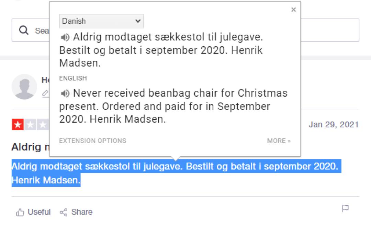Click the thumbs-up icon
This screenshot has width=371, height=228.
tap(20, 213)
